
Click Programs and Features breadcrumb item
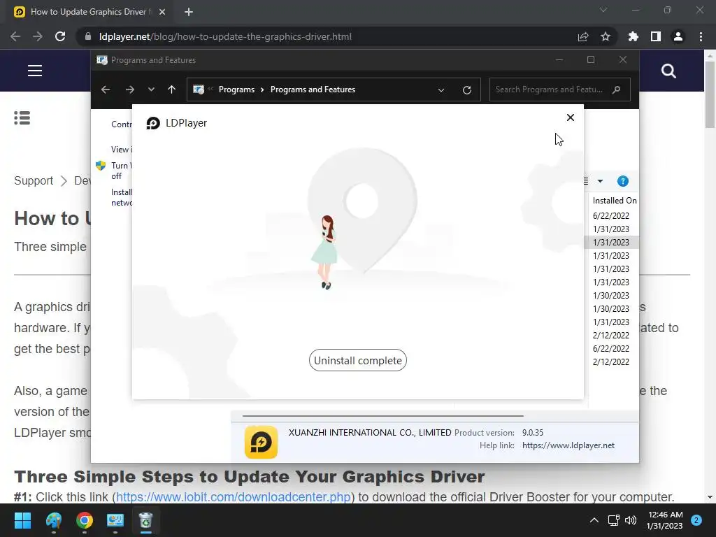pyautogui.click(x=313, y=89)
